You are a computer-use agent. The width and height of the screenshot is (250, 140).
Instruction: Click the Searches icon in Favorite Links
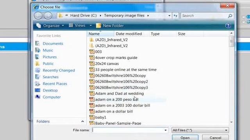(37, 77)
